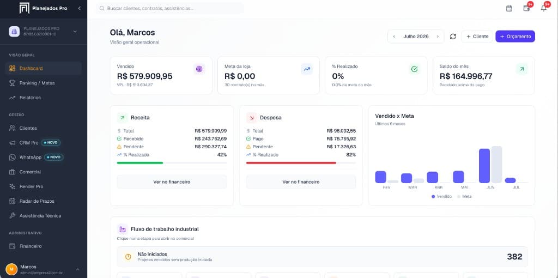The height and width of the screenshot is (278, 558).
Task: Click the Julho 2026 month label
Action: [416, 37]
